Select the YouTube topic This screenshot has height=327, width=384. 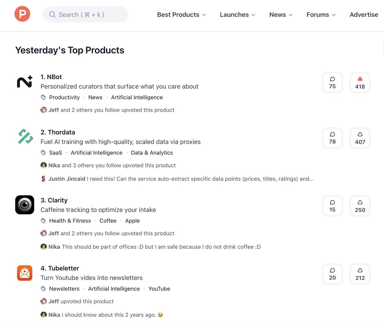[159, 289]
